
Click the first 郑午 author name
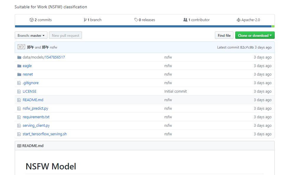click(30, 47)
